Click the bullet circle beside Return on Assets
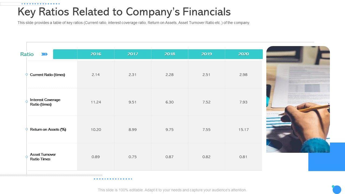The height and width of the screenshot is (194, 345). pos(27,129)
